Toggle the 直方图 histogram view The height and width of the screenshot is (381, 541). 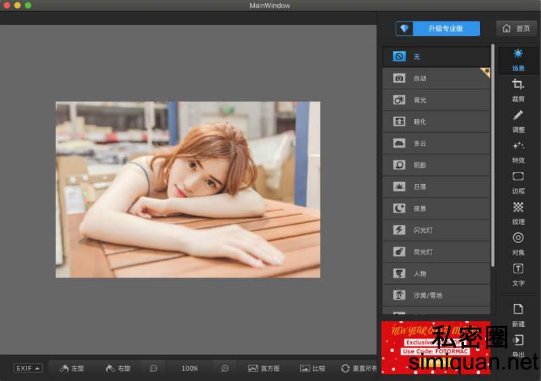[264, 368]
